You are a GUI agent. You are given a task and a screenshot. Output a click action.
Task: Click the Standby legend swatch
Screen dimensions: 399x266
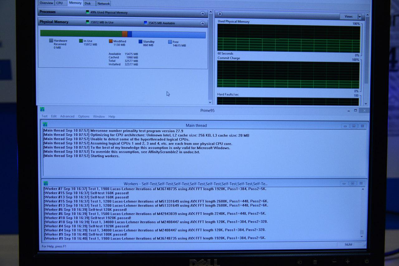point(140,41)
